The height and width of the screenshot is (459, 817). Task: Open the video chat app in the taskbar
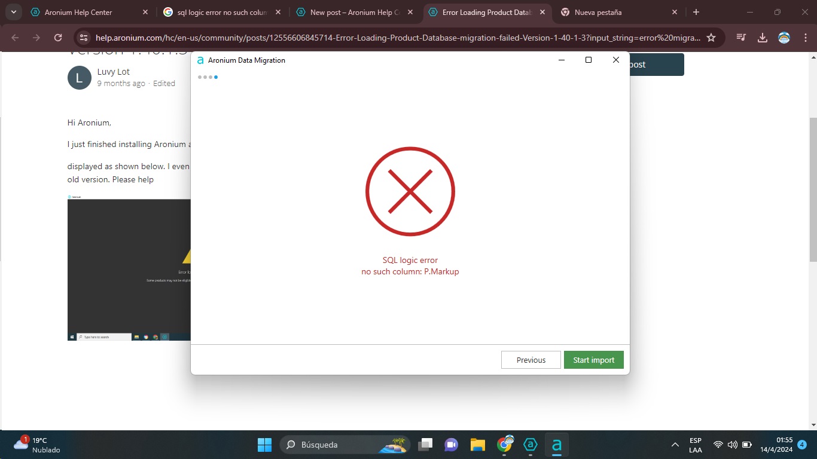451,445
